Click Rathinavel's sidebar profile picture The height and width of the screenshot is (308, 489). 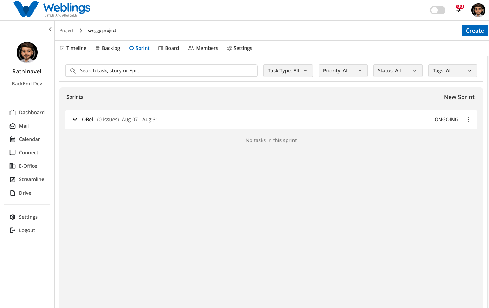tap(27, 52)
